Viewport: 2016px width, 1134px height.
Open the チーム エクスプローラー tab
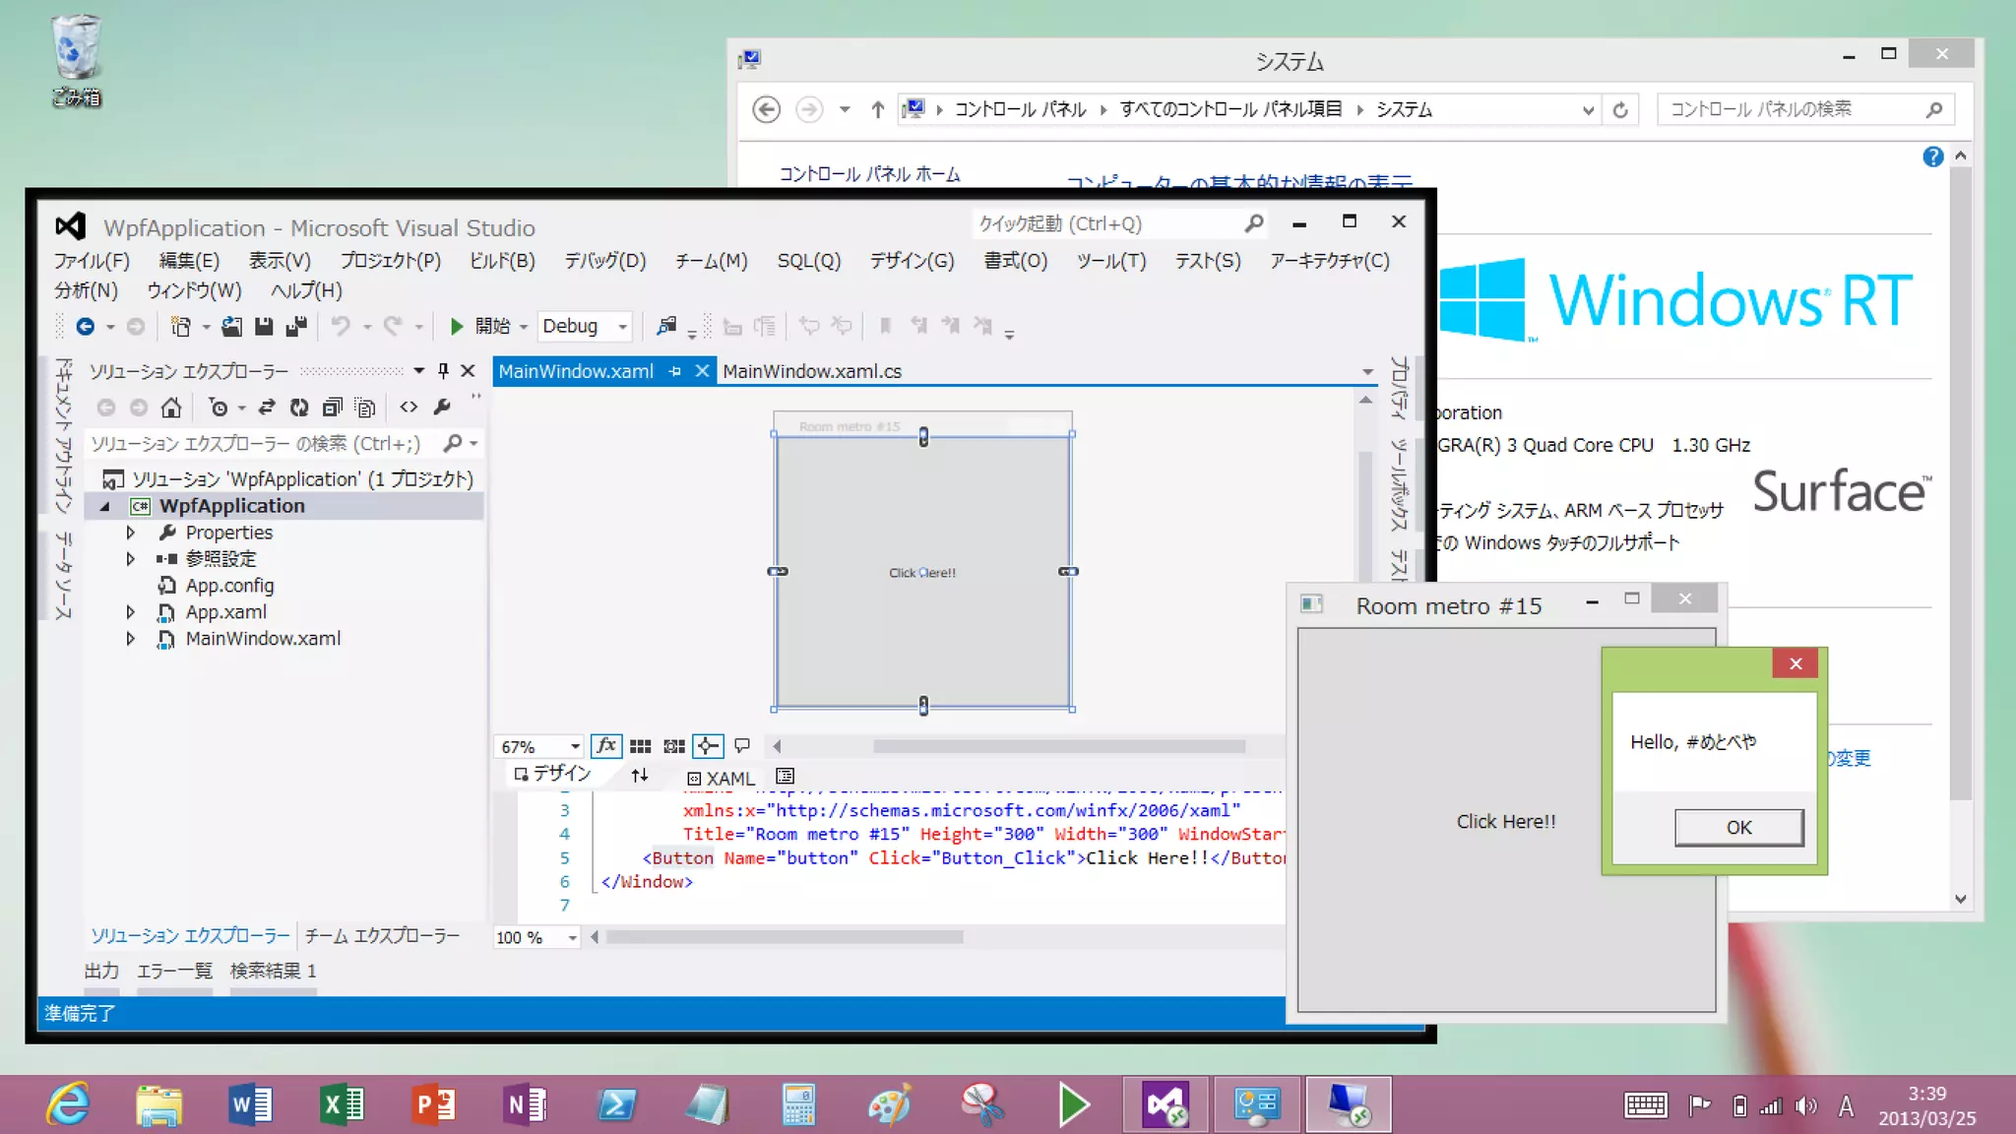point(382,936)
